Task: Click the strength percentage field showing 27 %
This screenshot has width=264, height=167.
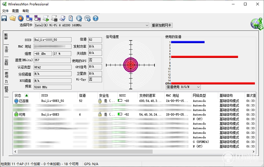Action: click(x=62, y=54)
